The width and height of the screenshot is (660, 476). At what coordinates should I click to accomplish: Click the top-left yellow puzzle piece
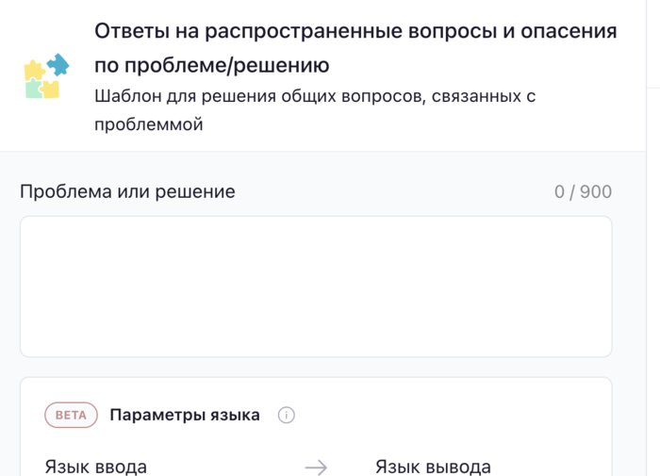pyautogui.click(x=34, y=69)
